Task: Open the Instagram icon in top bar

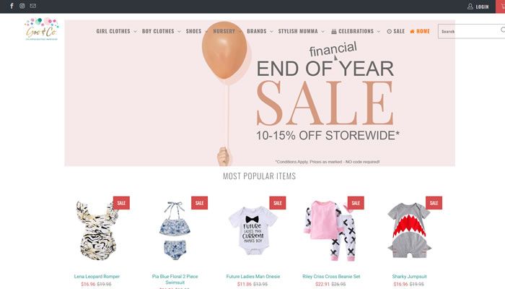Action: (22, 6)
